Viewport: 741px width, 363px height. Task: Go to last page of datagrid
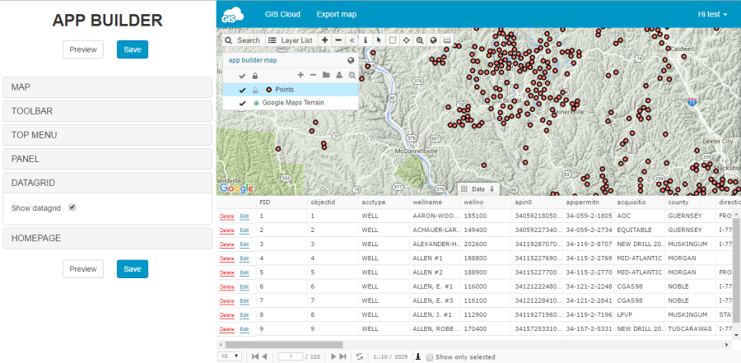(343, 357)
